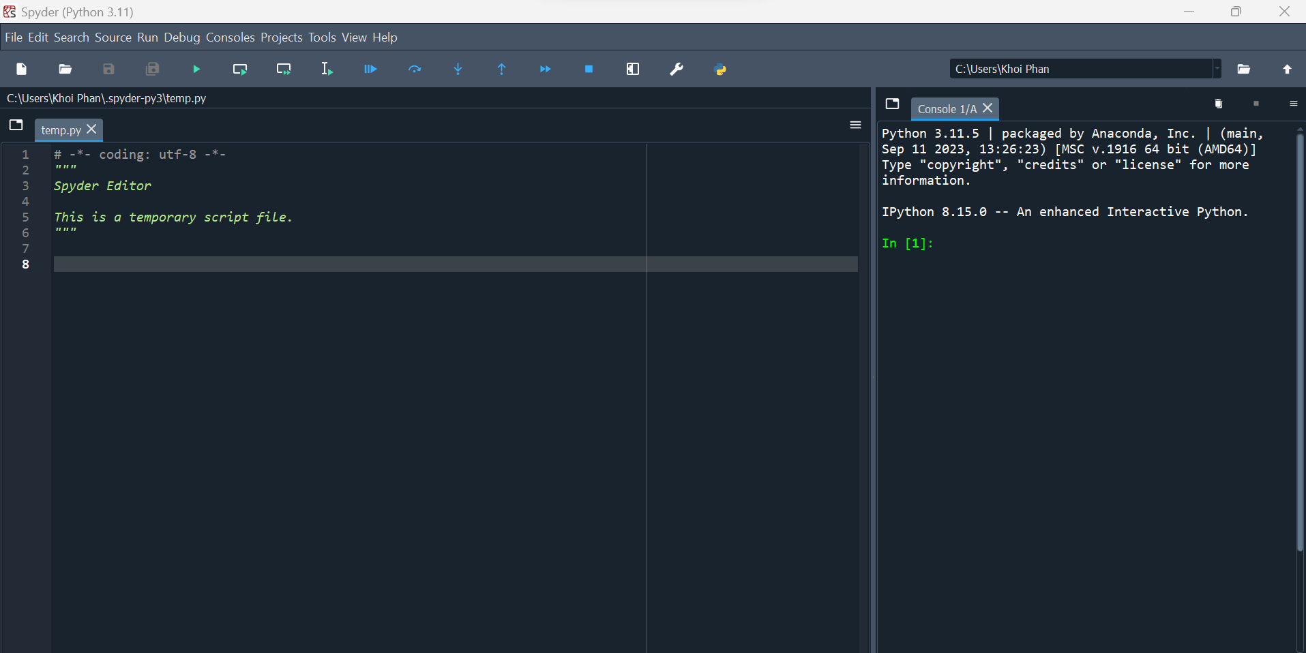The height and width of the screenshot is (653, 1306).
Task: Maximize current pane icon
Action: click(x=633, y=69)
